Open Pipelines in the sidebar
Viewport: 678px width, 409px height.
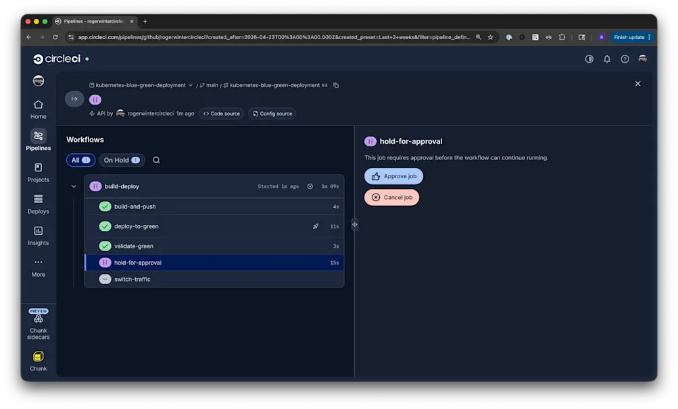38,140
